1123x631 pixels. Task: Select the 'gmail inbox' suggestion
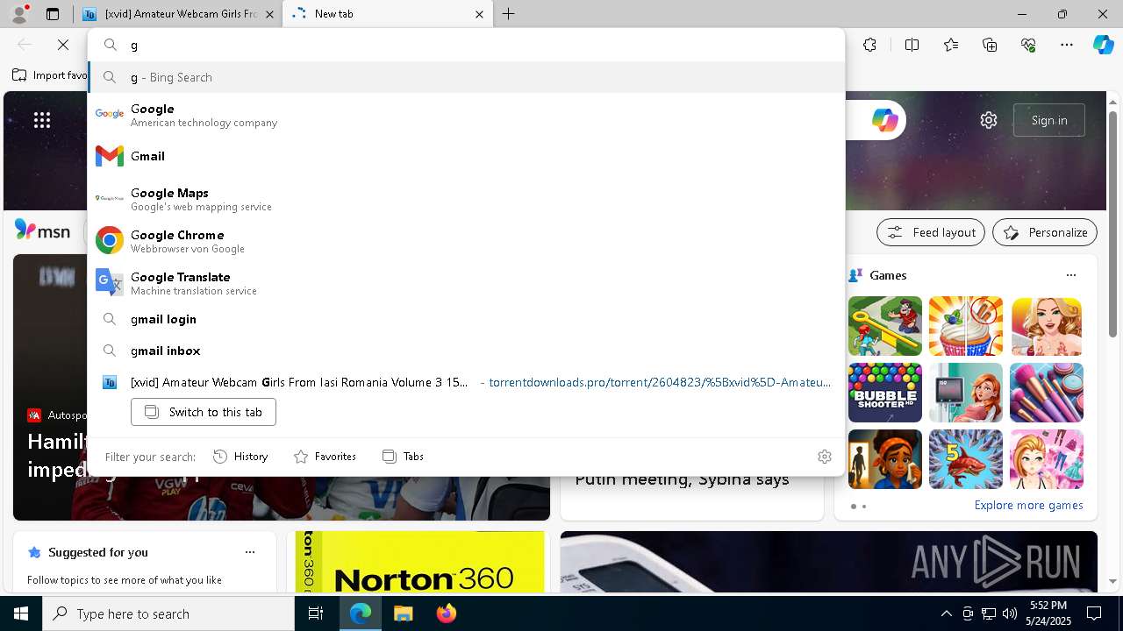tap(466, 351)
